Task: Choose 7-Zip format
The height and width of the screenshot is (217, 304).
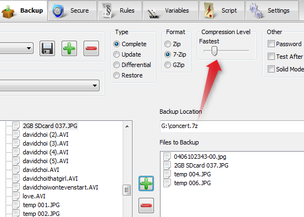Action: click(x=175, y=54)
